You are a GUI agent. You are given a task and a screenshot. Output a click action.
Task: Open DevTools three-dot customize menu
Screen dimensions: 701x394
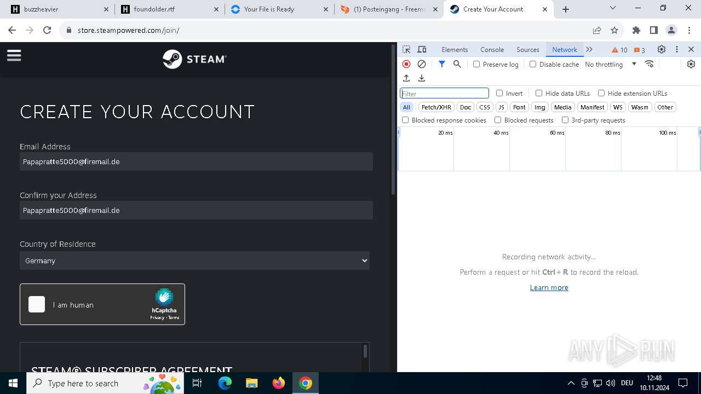point(677,49)
